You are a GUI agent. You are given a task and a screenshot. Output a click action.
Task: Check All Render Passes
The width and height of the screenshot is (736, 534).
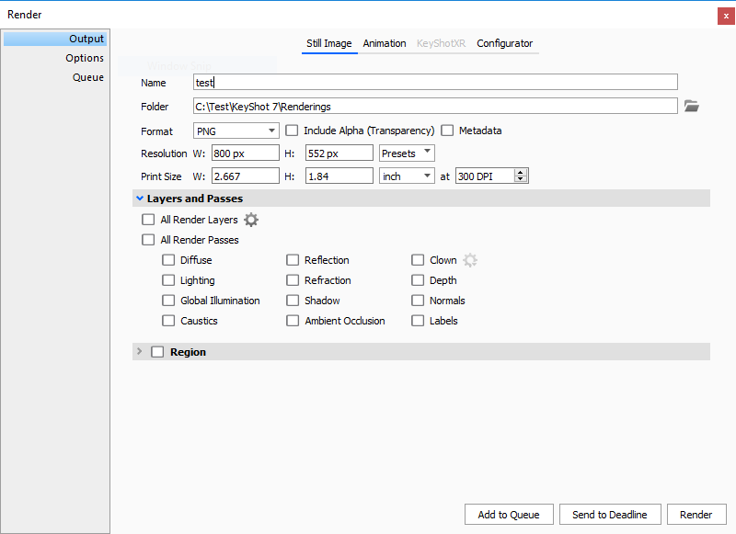tap(148, 240)
